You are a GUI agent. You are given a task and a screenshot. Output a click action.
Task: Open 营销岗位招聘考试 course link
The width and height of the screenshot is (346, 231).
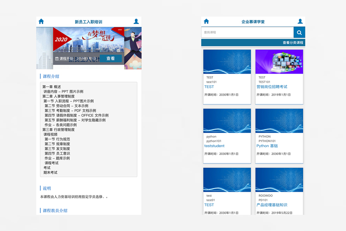click(272, 87)
